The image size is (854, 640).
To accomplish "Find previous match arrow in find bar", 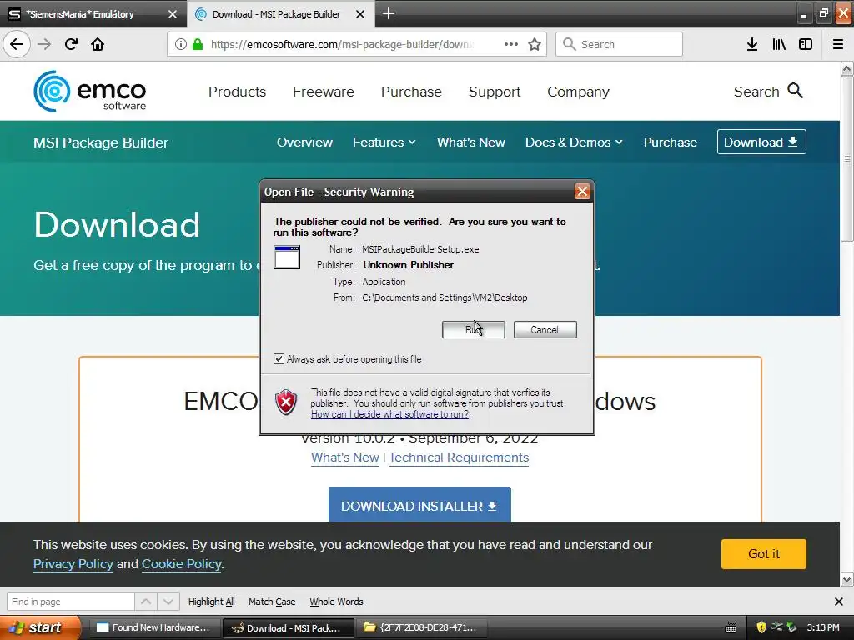I will click(145, 602).
